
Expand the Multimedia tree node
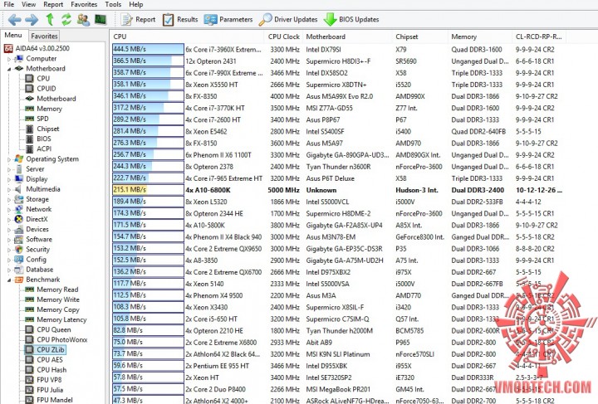(9, 190)
